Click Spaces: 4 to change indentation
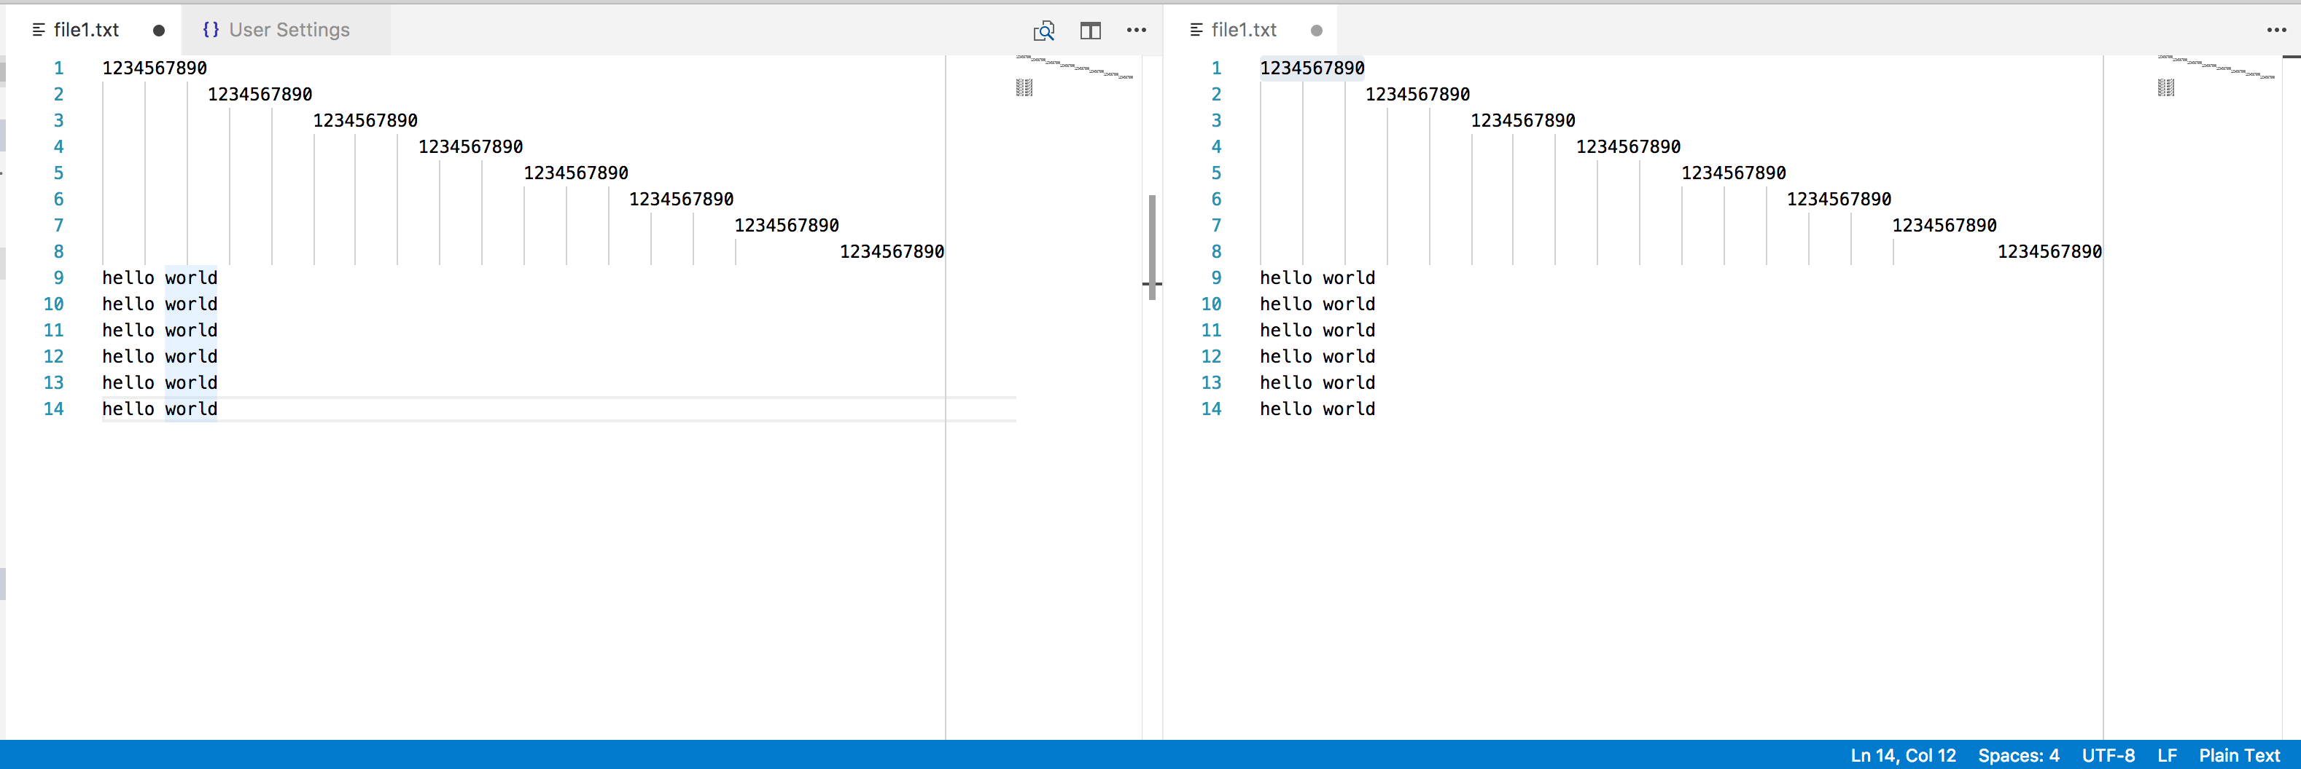This screenshot has height=769, width=2301. pyautogui.click(x=2018, y=754)
